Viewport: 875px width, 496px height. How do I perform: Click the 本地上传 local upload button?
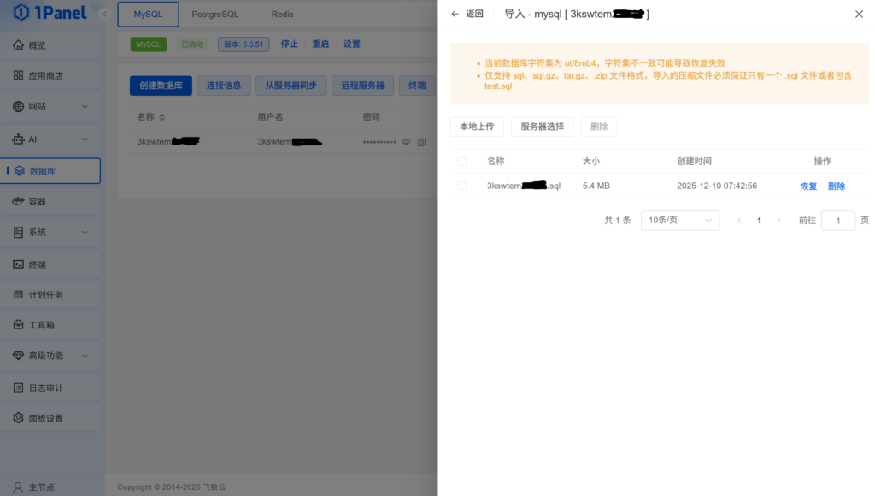click(x=477, y=126)
